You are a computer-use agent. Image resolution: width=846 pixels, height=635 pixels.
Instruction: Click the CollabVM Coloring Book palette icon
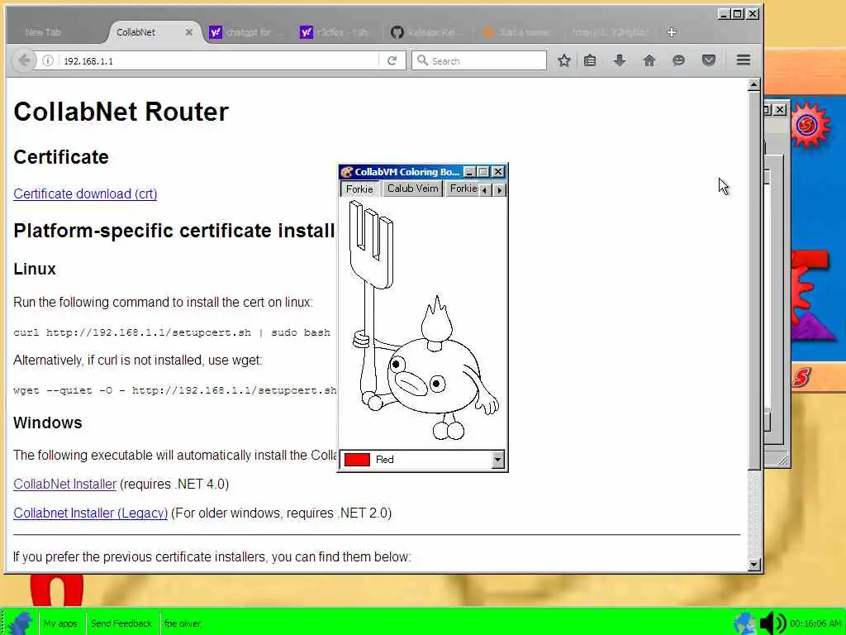pos(346,172)
